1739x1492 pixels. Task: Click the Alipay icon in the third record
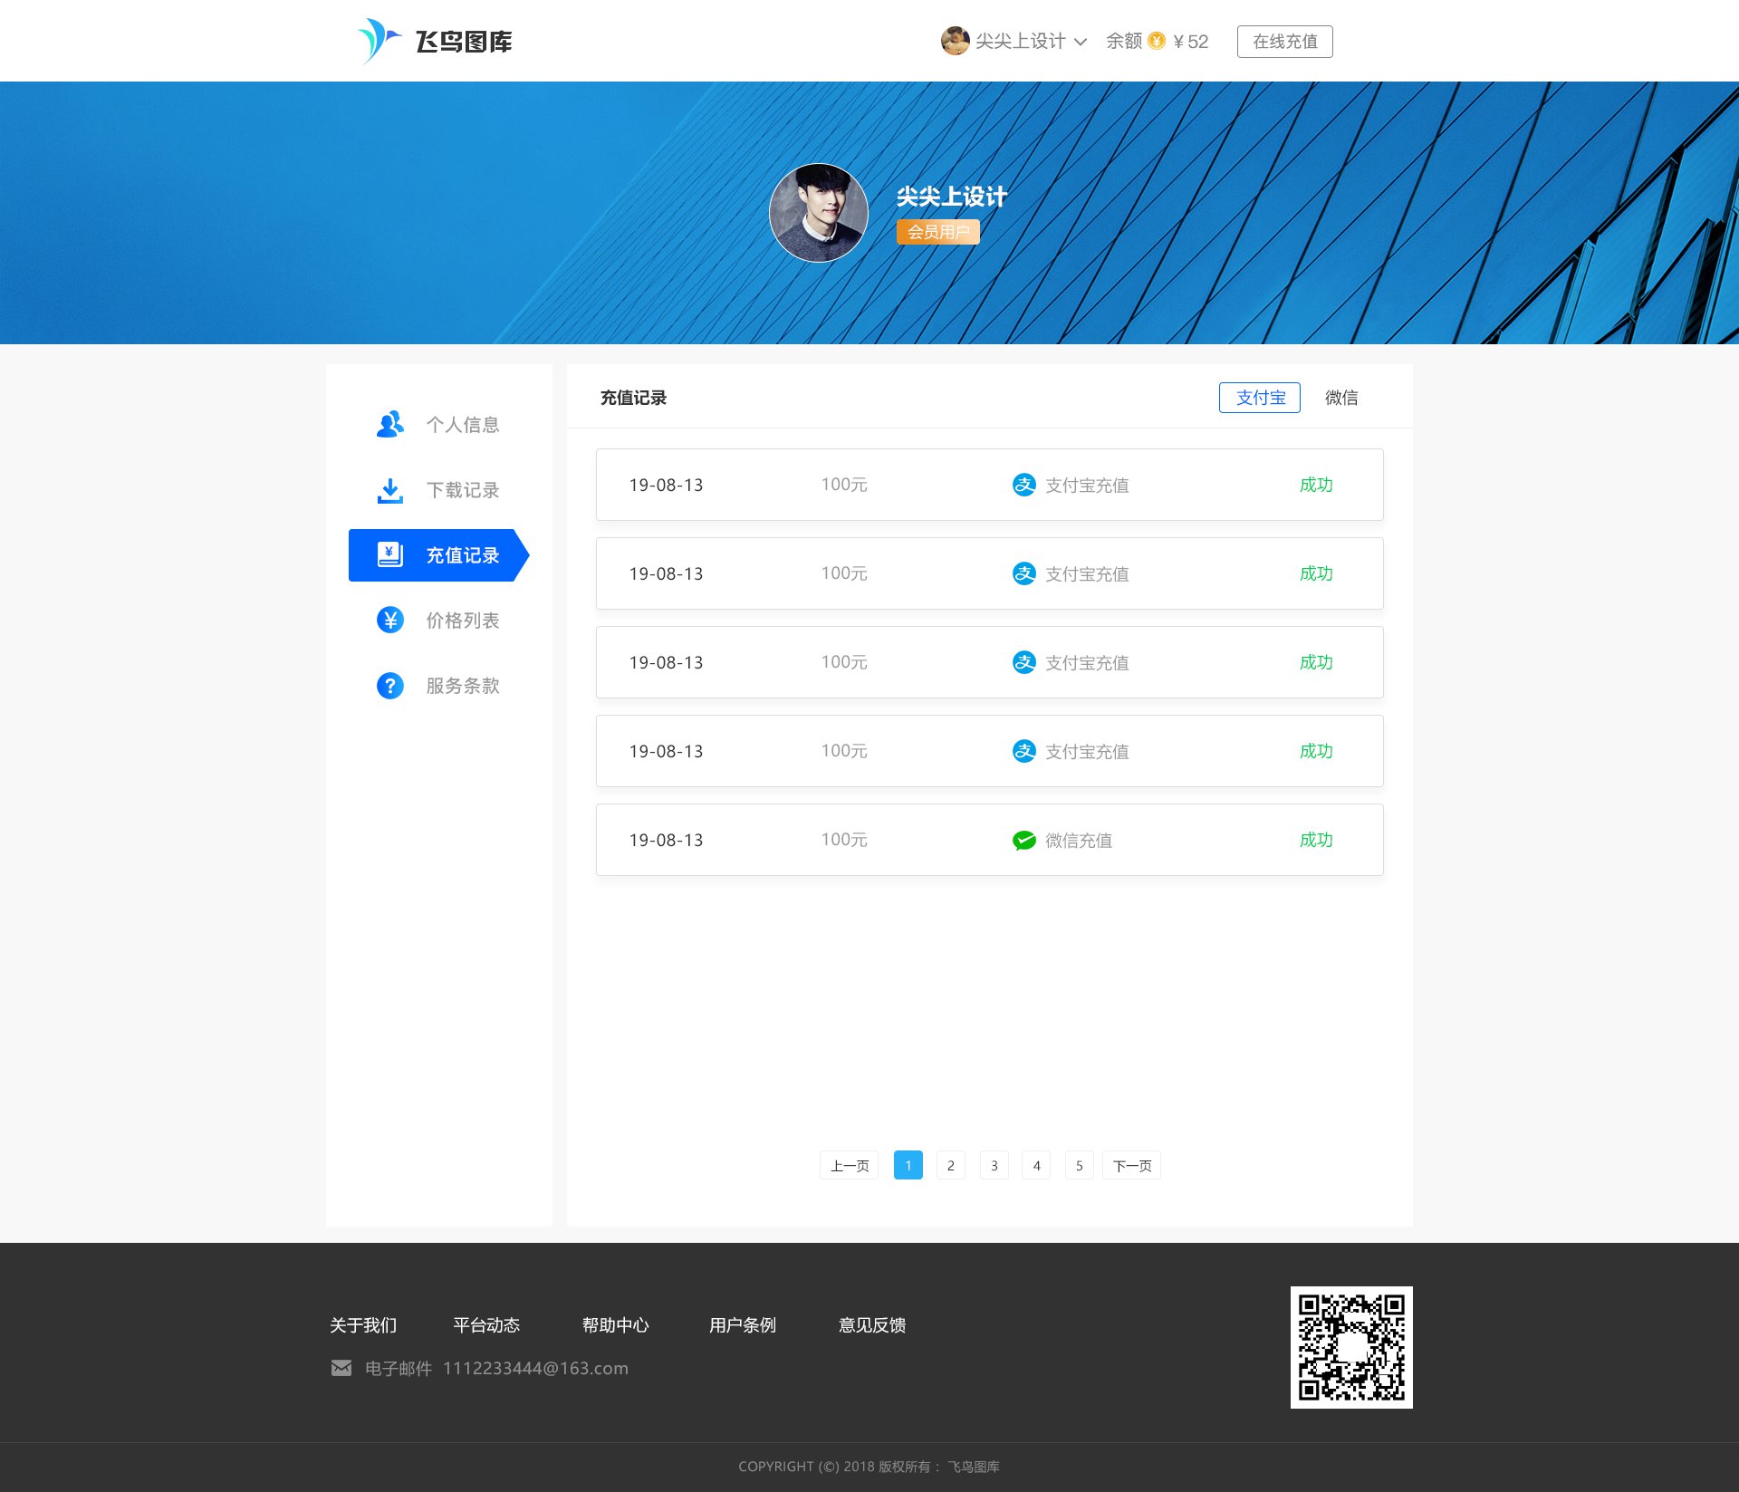coord(1023,662)
